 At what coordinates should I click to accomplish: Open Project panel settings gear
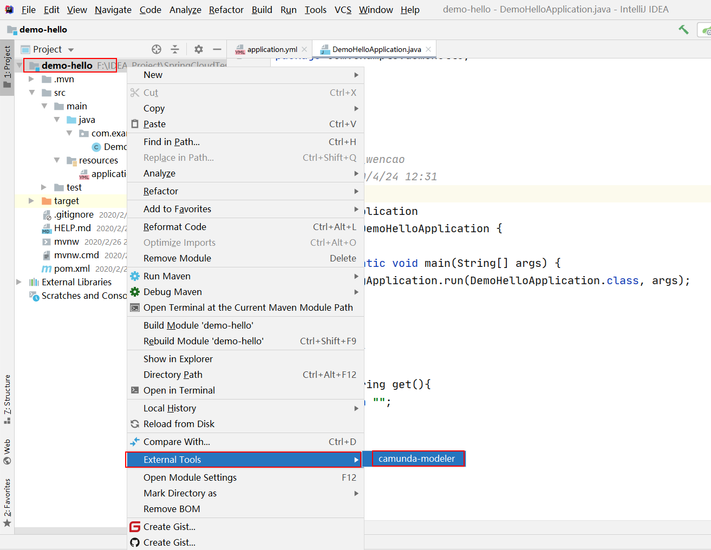click(x=199, y=49)
